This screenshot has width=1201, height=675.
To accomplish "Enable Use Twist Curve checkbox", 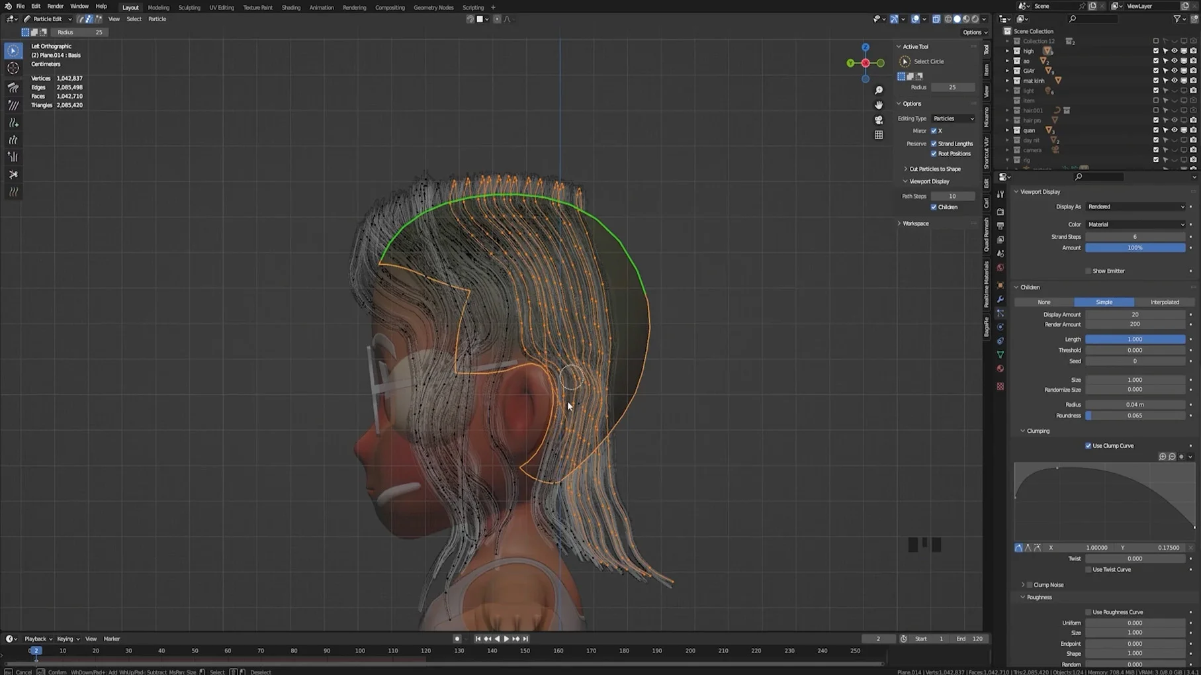I will click(1089, 569).
